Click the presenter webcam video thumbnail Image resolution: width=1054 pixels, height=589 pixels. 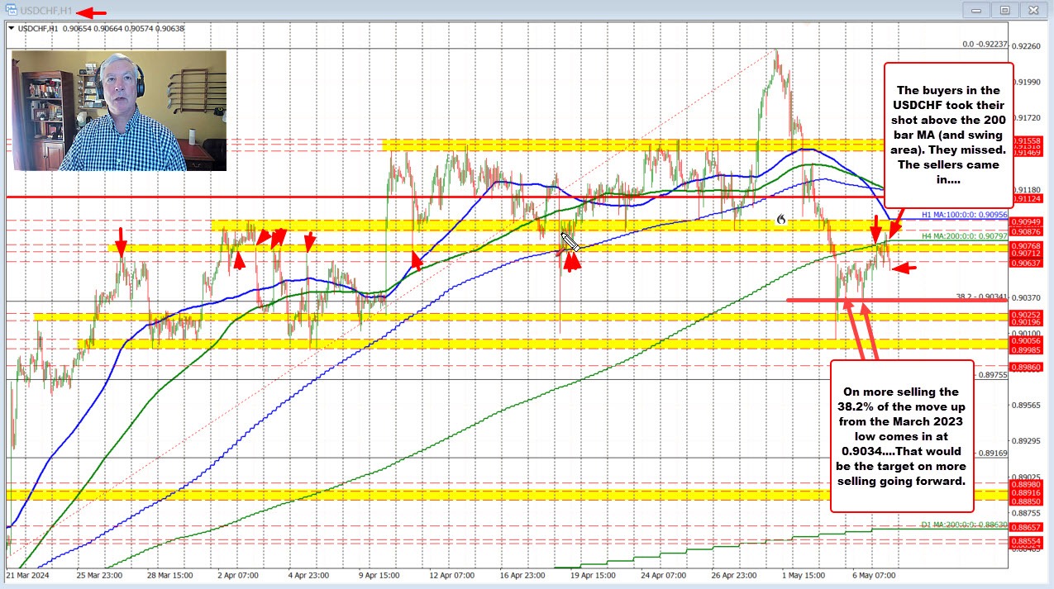pyautogui.click(x=120, y=111)
